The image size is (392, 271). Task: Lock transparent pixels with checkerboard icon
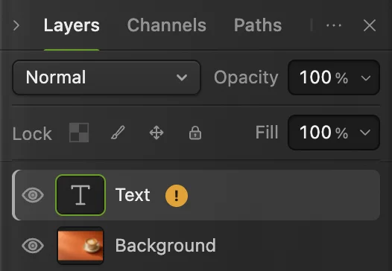79,133
